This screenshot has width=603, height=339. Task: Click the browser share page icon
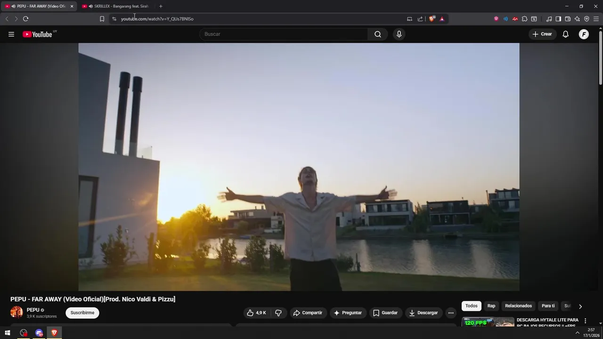(420, 19)
